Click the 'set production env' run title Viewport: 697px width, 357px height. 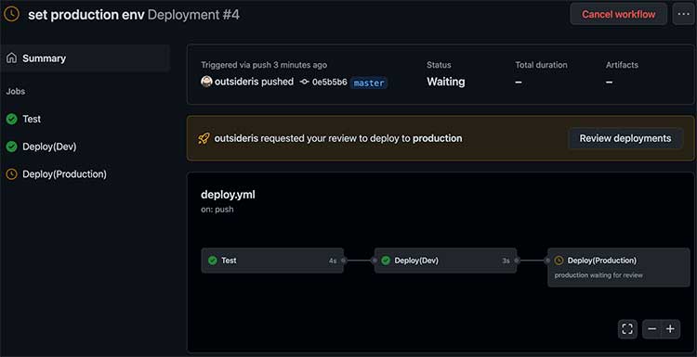pyautogui.click(x=86, y=15)
